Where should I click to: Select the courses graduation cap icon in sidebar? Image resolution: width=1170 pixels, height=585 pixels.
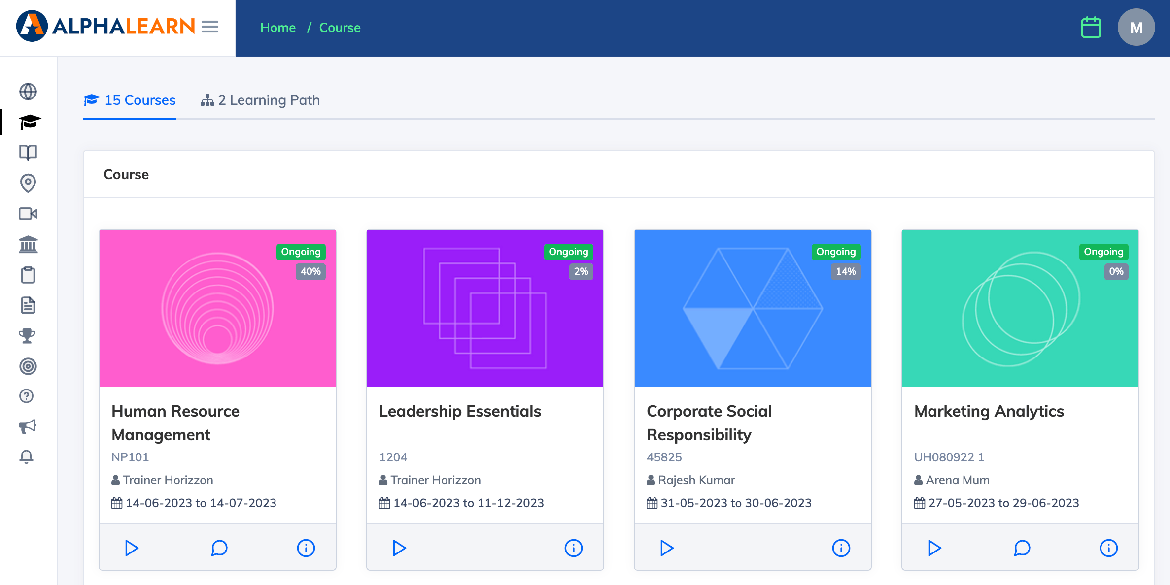[x=28, y=121]
